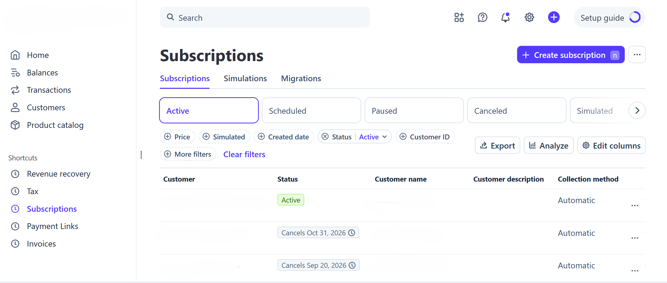Select the Subscriptions tab under the heading
667x283 pixels.
tap(185, 78)
